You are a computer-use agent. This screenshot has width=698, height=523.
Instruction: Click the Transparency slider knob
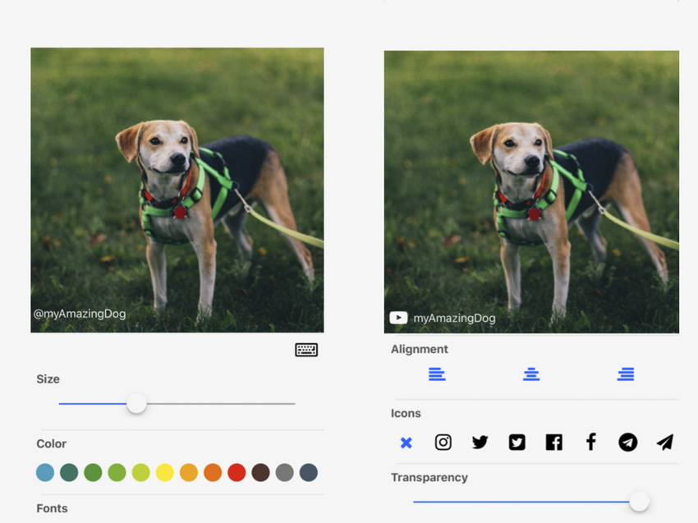click(639, 501)
